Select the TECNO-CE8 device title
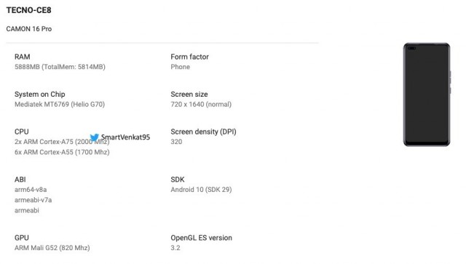The width and height of the screenshot is (466, 264). (29, 10)
